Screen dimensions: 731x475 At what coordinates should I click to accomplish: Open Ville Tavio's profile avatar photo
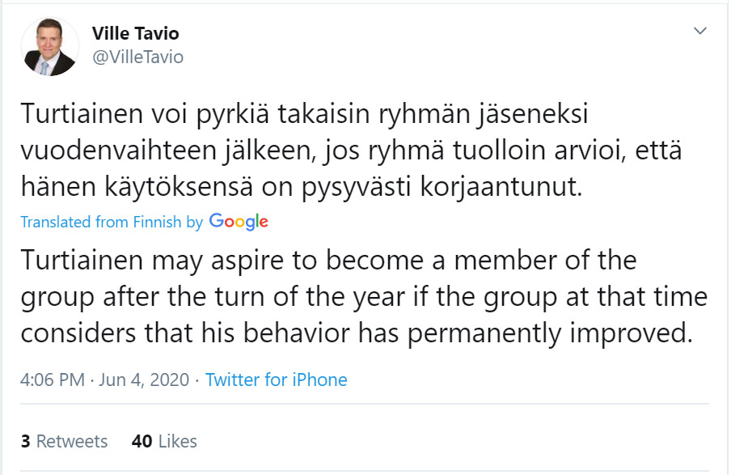49,45
